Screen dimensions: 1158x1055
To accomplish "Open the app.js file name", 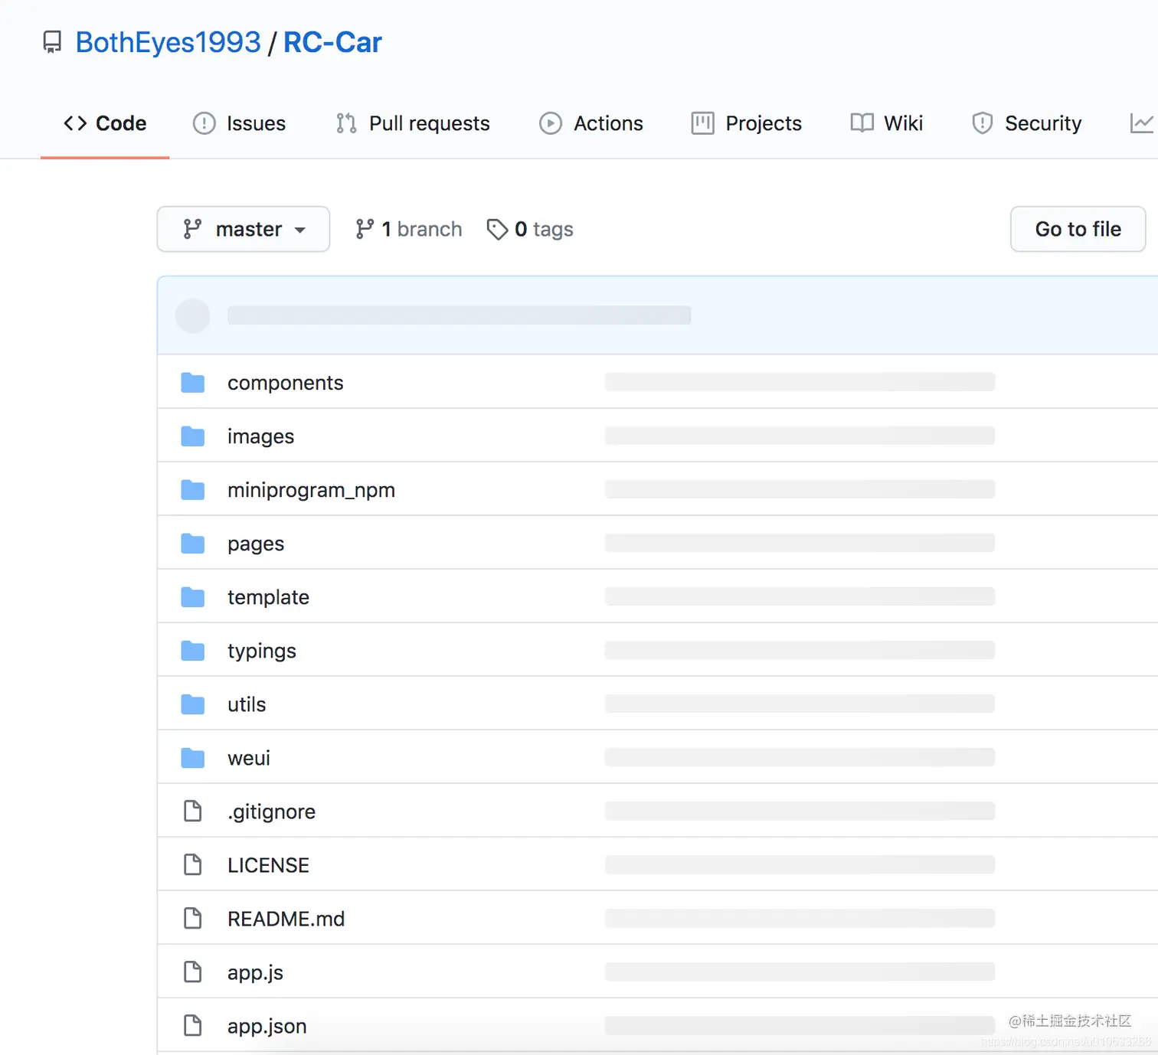I will pos(256,973).
